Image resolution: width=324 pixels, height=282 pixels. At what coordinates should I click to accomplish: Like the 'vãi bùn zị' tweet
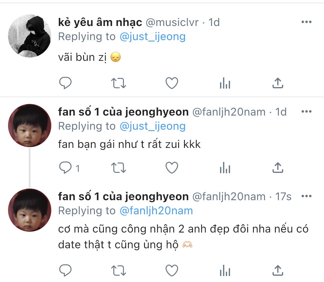(x=172, y=83)
